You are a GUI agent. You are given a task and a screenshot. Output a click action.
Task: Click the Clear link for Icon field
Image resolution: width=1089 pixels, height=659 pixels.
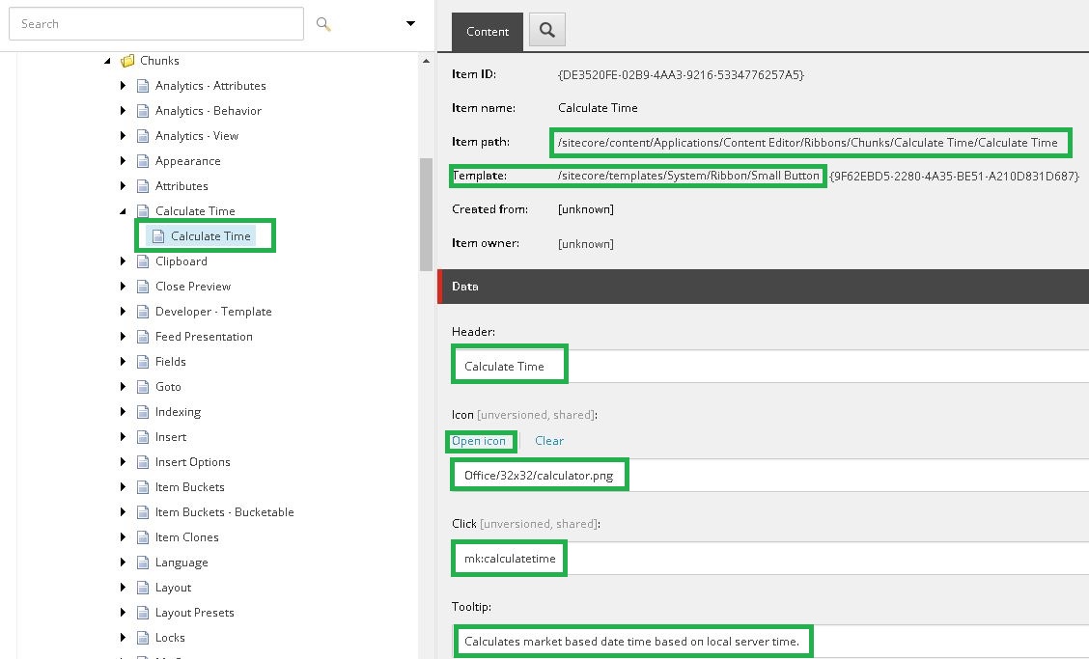click(x=549, y=441)
